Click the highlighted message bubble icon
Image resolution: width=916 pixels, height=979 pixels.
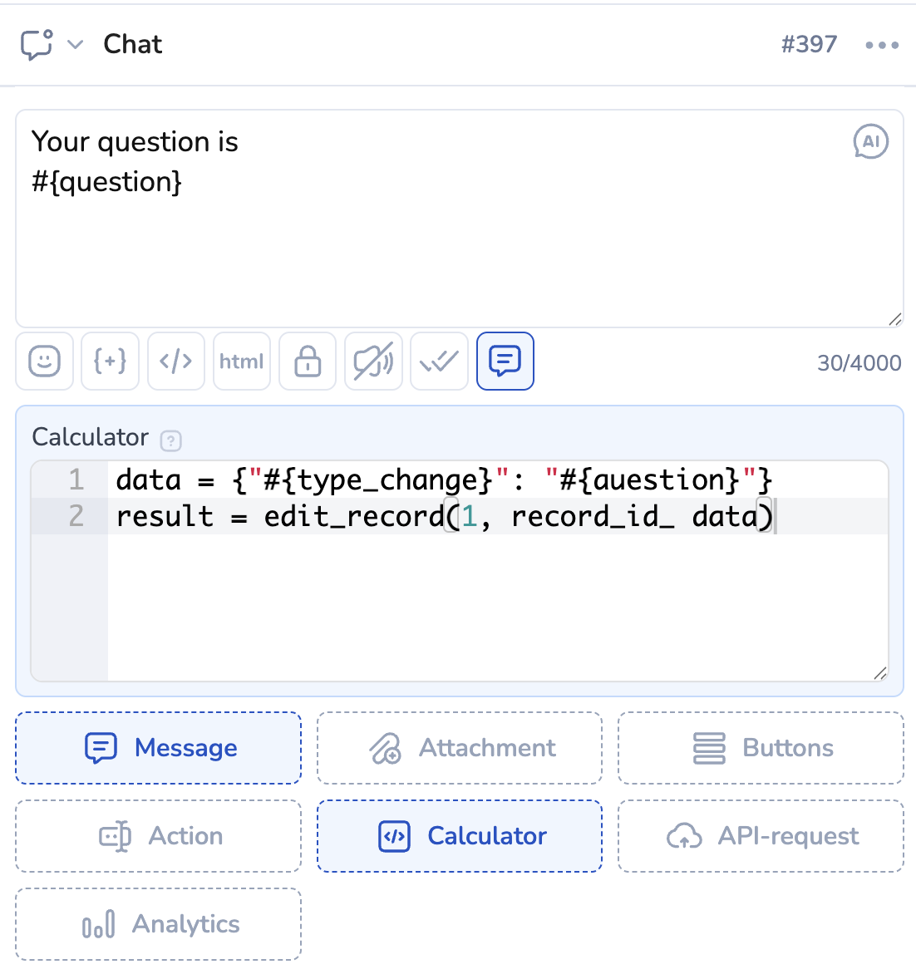click(x=505, y=361)
